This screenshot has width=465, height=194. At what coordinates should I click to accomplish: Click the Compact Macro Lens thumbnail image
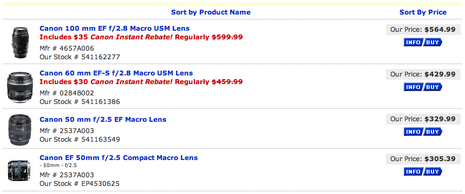pos(19,172)
